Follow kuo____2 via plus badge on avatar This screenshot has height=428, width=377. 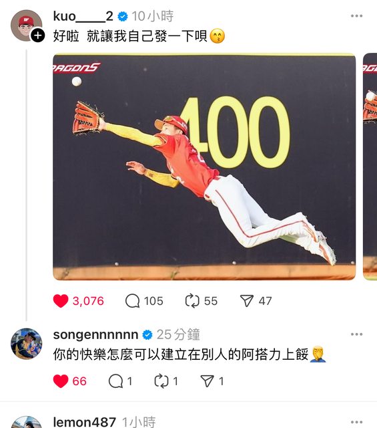coord(37,35)
